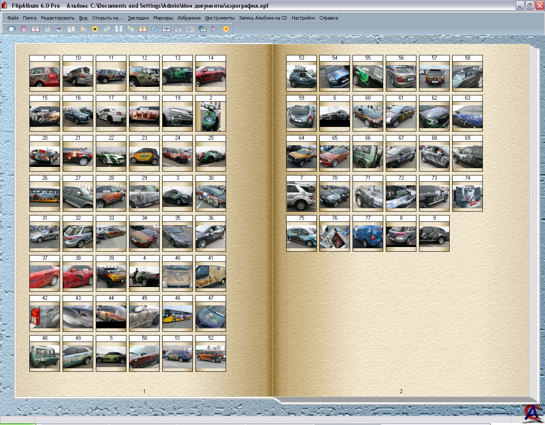Click the globe toolbar icon

coord(202,29)
